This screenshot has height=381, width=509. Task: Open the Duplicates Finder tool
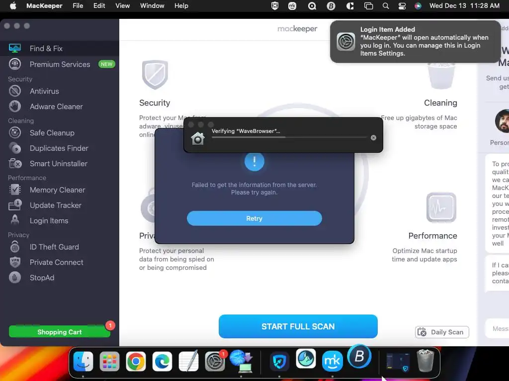[60, 148]
